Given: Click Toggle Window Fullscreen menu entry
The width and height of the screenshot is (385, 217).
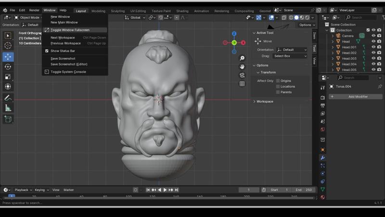Looking at the screenshot, I should (x=70, y=30).
